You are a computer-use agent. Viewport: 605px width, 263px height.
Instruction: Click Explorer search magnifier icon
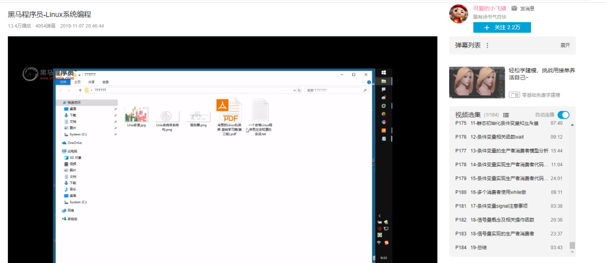(365, 90)
